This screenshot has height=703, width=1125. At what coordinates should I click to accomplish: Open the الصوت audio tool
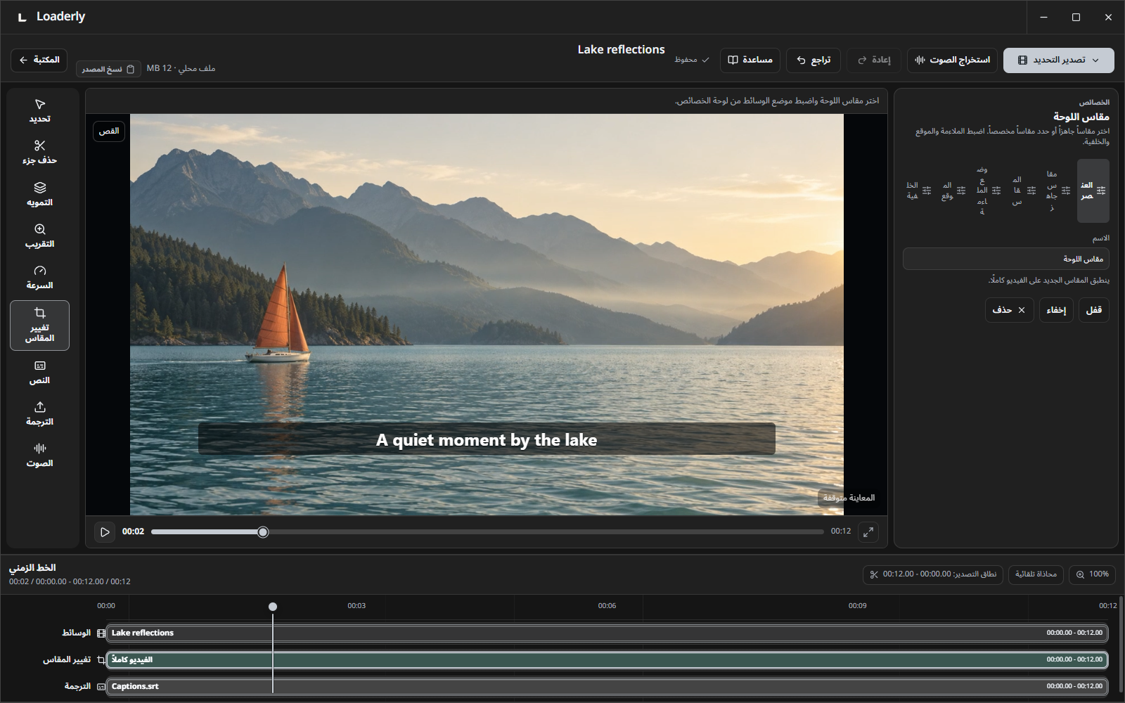(x=39, y=456)
